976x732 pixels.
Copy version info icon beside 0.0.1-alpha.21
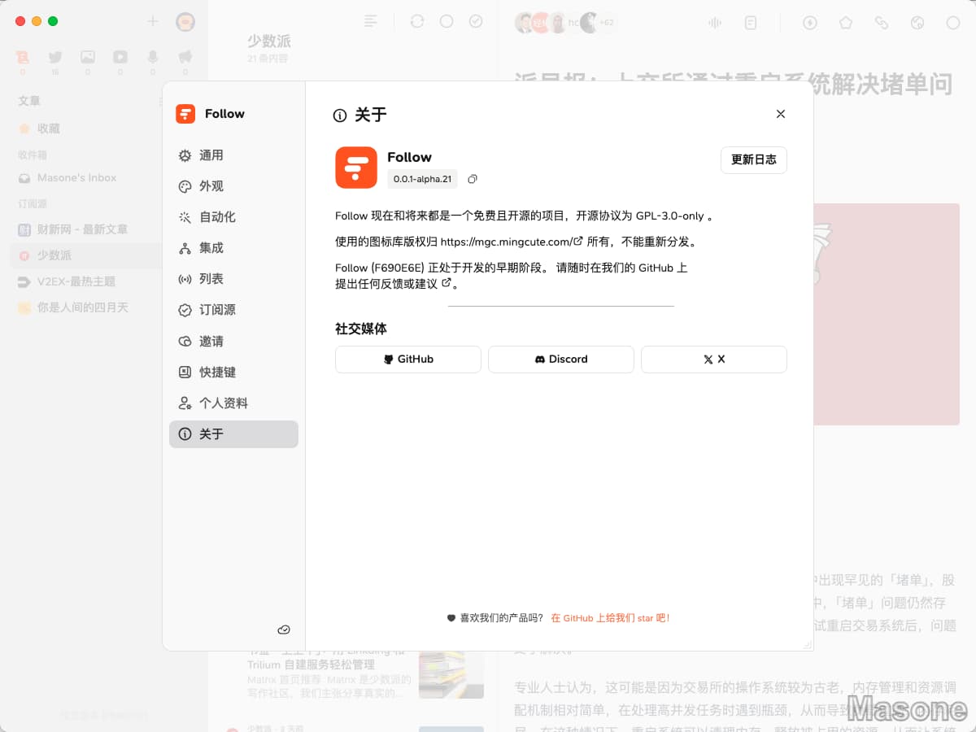click(473, 179)
